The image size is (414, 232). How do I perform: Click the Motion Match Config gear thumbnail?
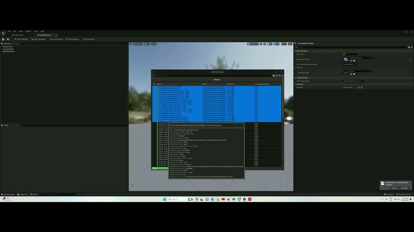(x=346, y=59)
